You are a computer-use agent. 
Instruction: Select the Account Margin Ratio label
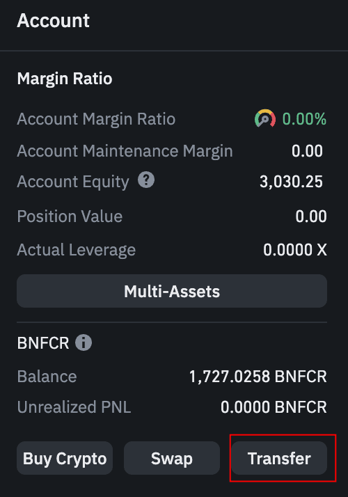[96, 119]
